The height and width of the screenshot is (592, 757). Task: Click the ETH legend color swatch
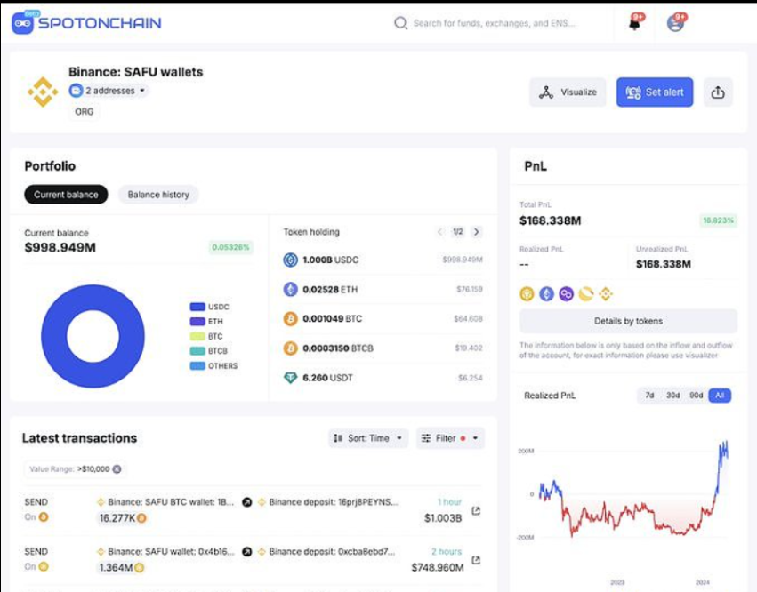pos(197,321)
